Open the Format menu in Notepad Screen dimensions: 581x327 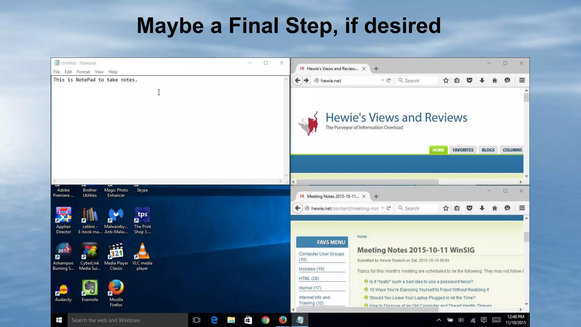click(83, 72)
